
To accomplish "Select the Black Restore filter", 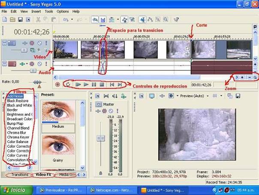I will pyautogui.click(x=18, y=101).
